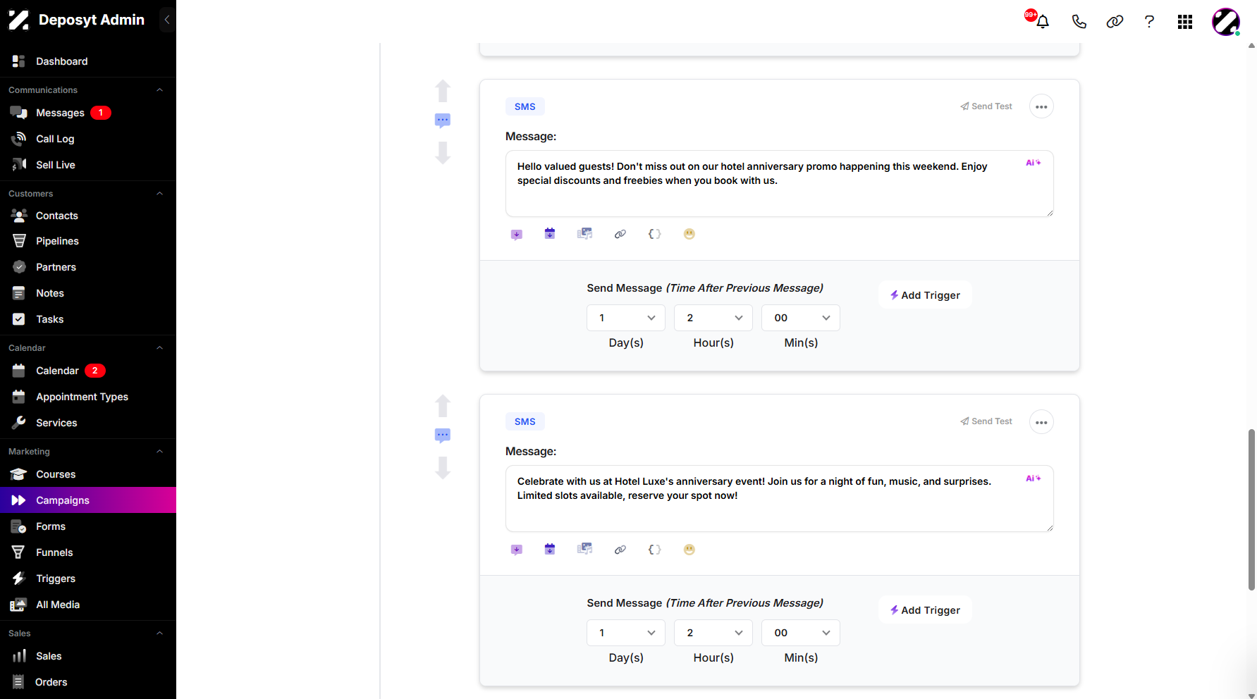
Task: Use AI writer on the Hotel Luxe message
Action: [1033, 478]
